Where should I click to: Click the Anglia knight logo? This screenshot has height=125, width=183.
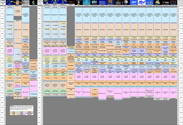click(x=150, y=2)
